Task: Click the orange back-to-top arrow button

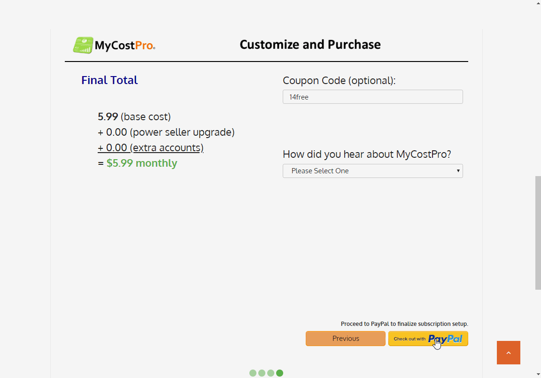Action: tap(508, 353)
